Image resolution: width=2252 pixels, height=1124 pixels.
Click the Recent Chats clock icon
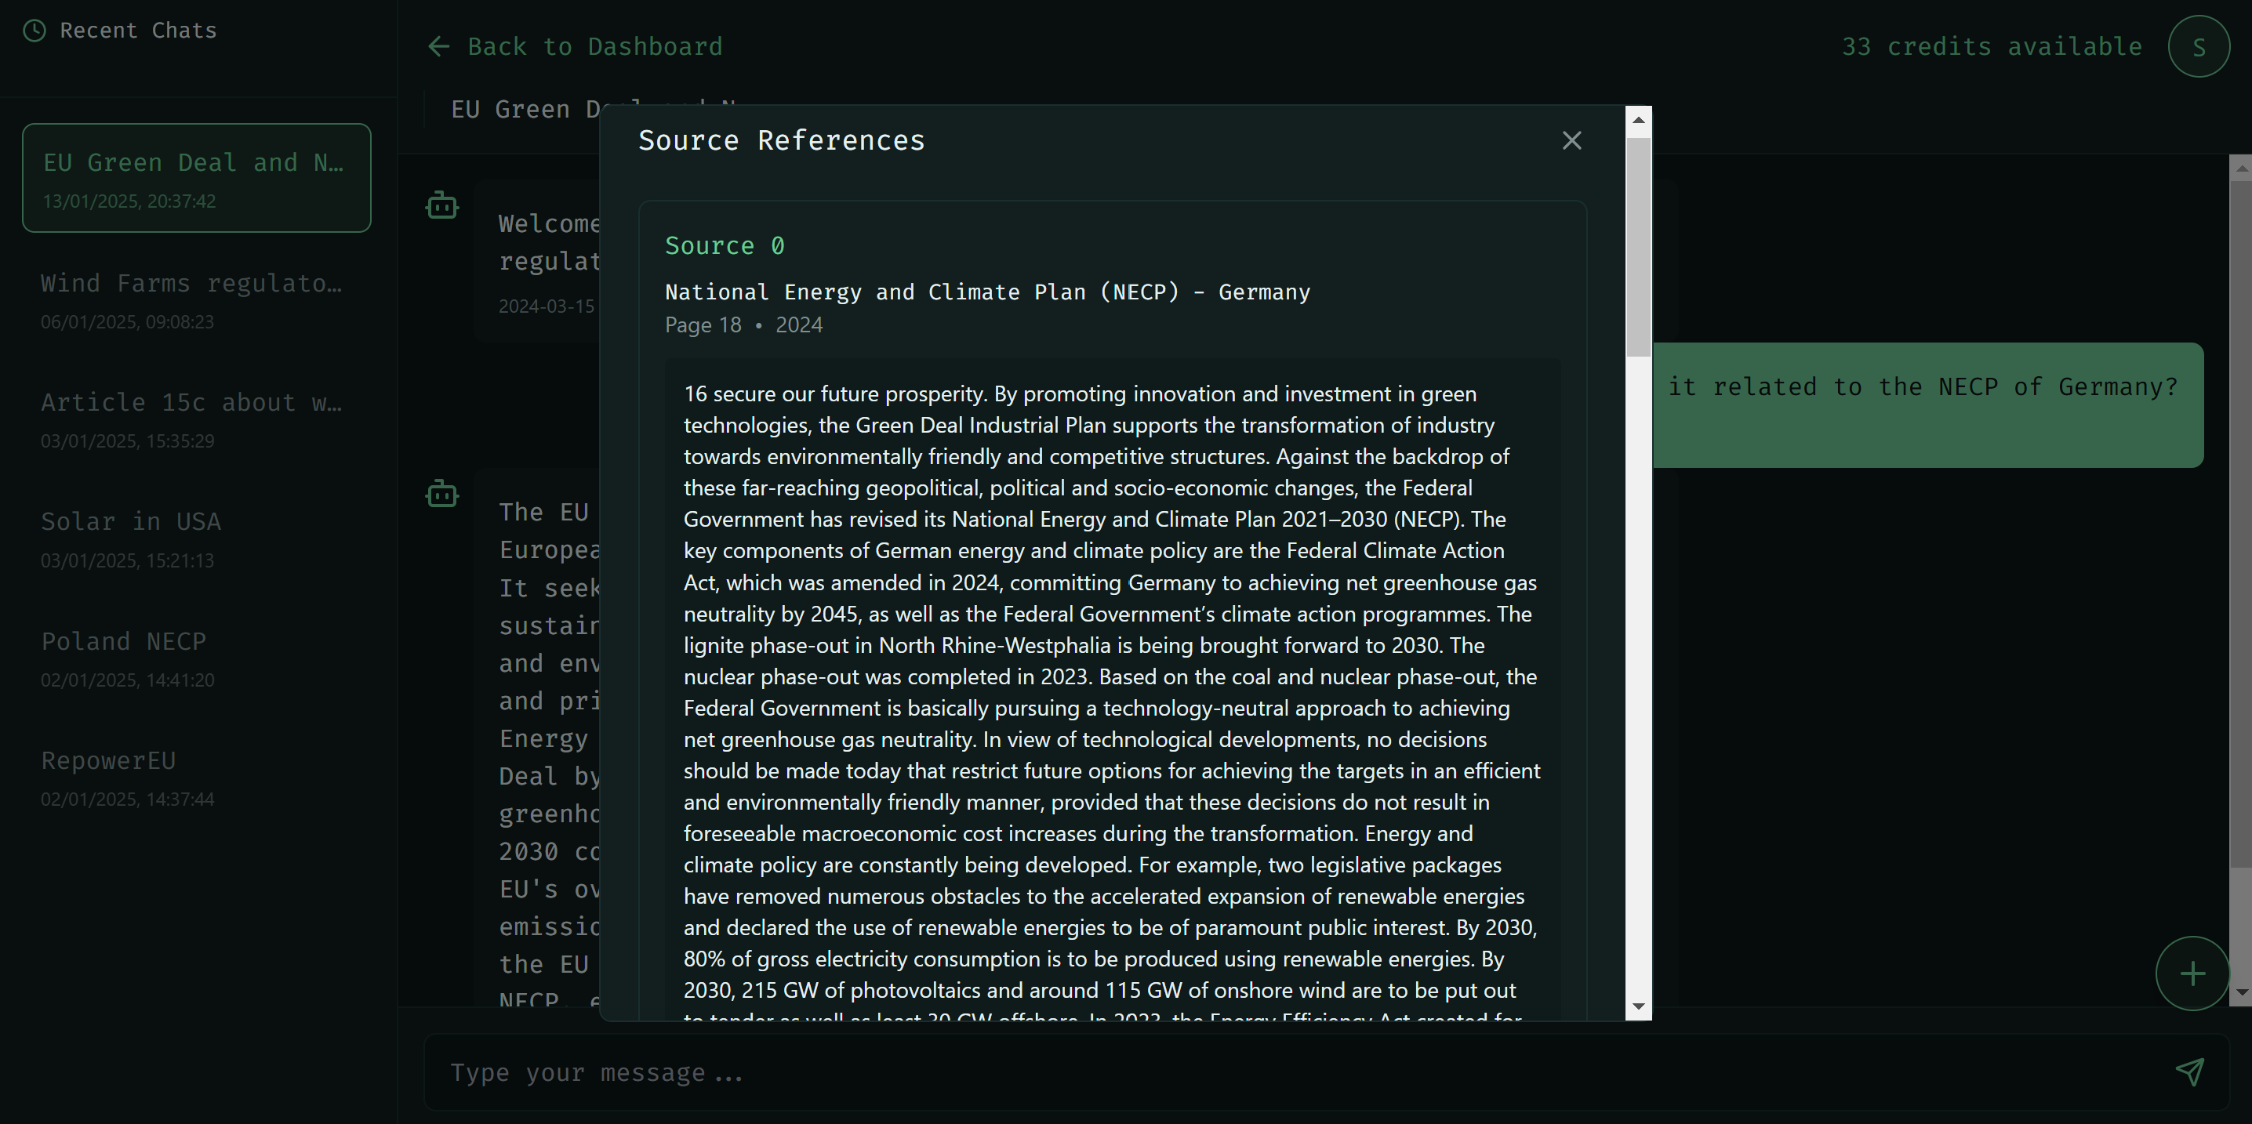point(34,31)
